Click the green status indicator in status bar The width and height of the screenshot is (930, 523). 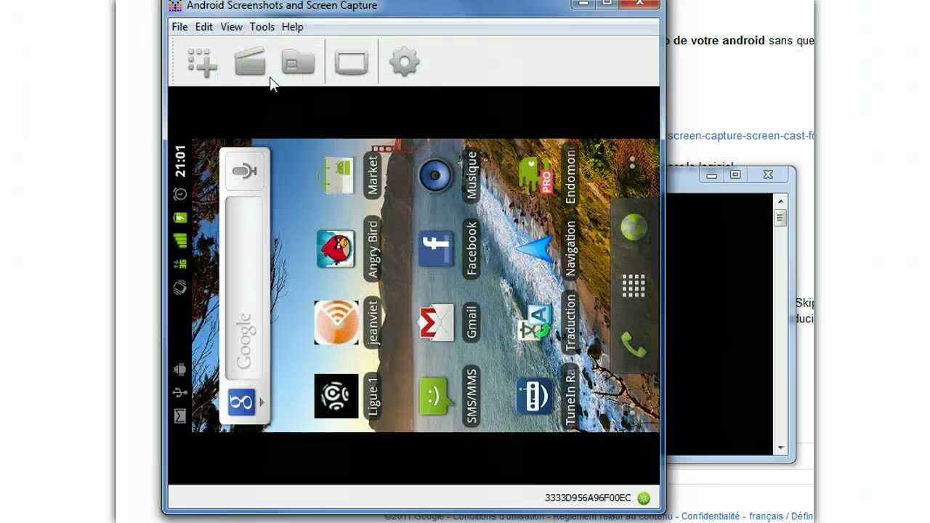[x=644, y=498]
